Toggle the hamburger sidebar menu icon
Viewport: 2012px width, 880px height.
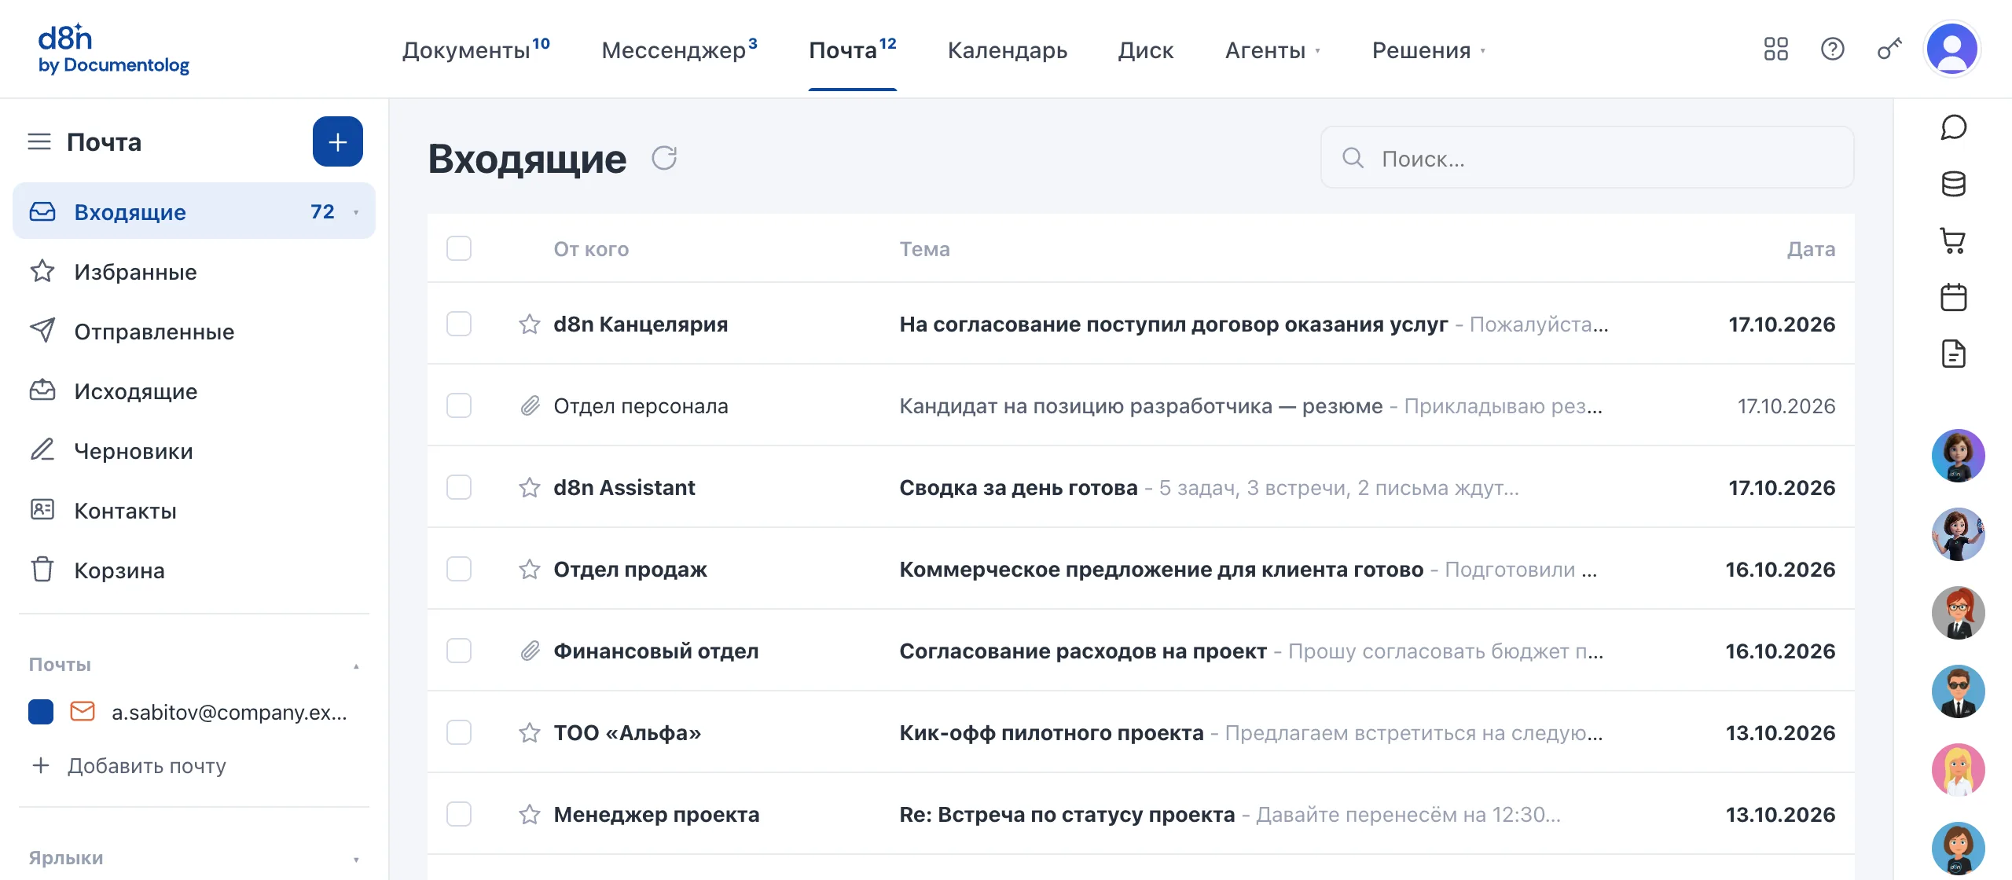[39, 141]
